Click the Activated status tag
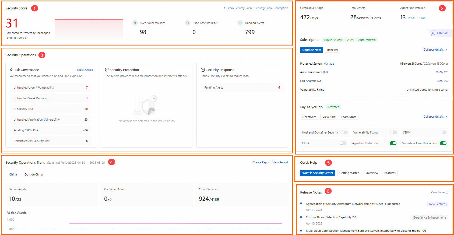The image size is (454, 235). [333, 107]
